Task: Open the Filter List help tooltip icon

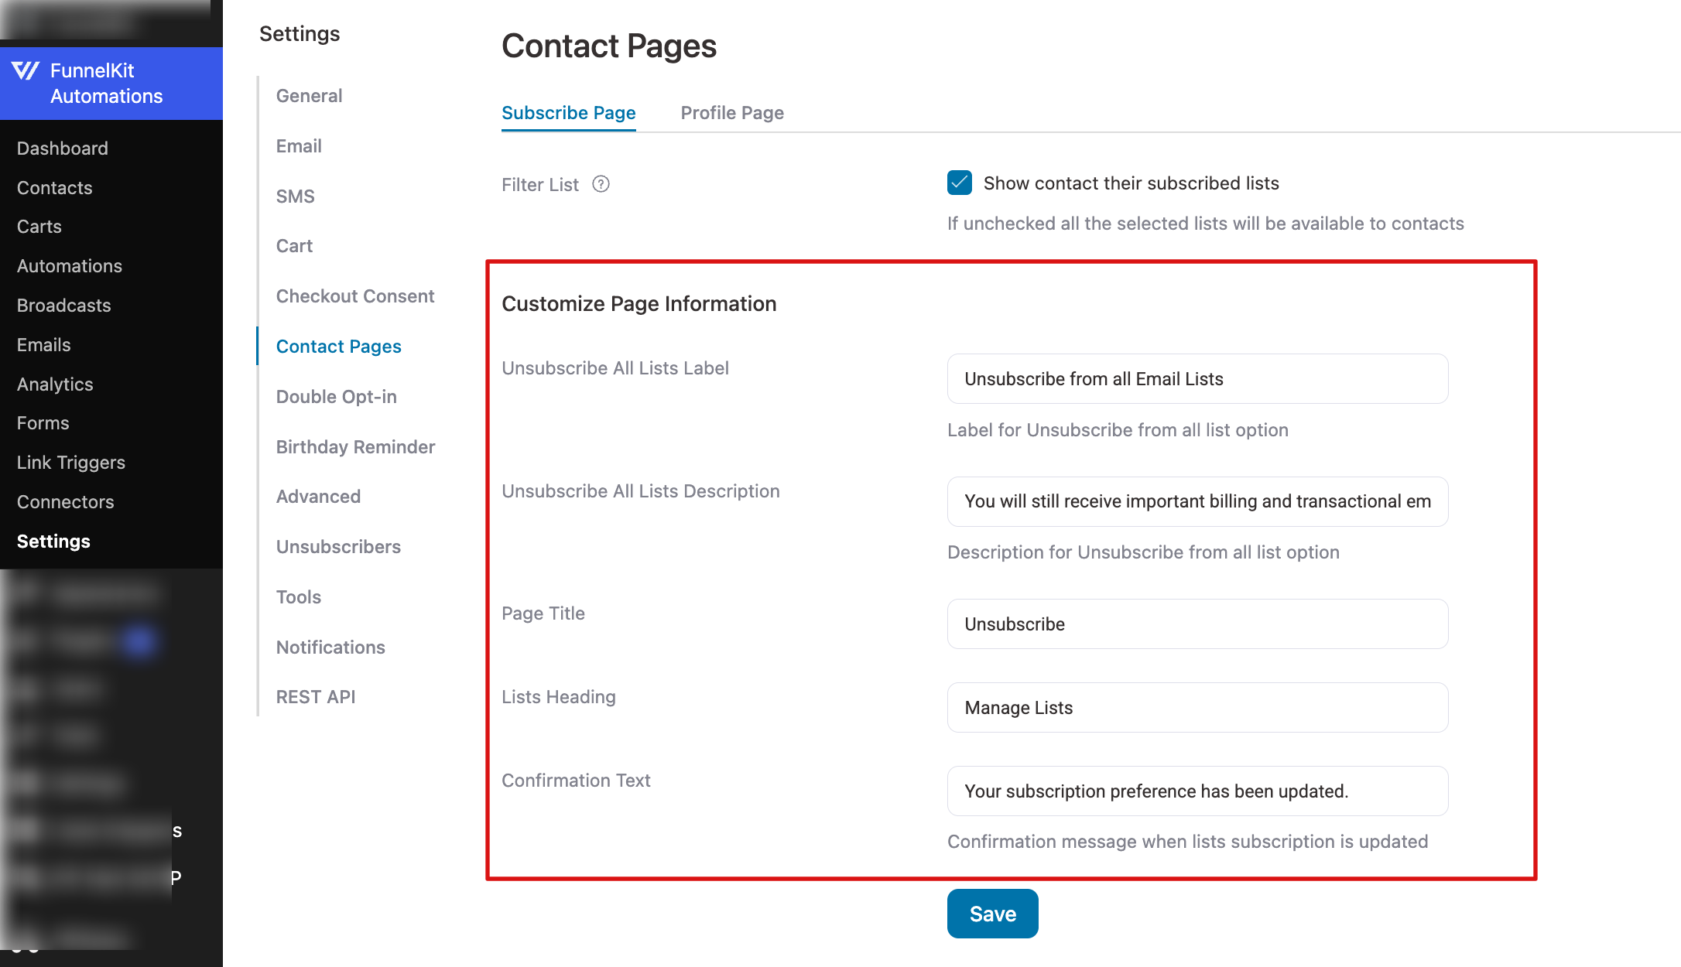Action: point(602,184)
